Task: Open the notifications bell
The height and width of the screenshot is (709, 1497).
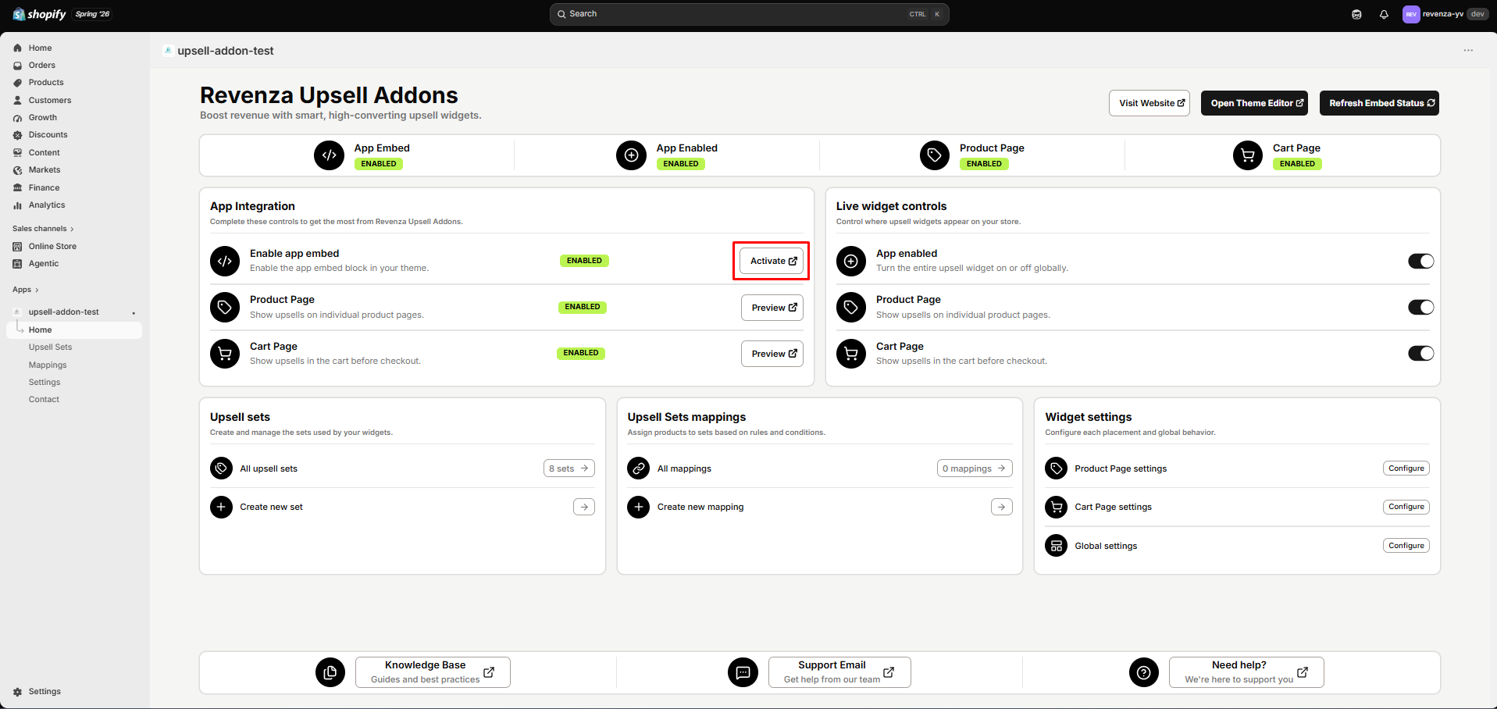Action: pyautogui.click(x=1384, y=14)
